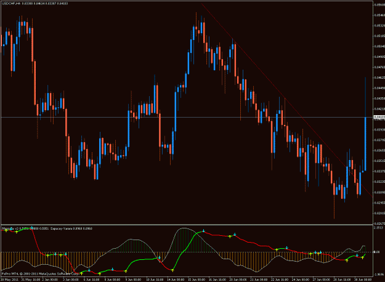Click the 21 Jun 08:00 time label
Viewport: 385px width, 282px height.
tap(259, 280)
